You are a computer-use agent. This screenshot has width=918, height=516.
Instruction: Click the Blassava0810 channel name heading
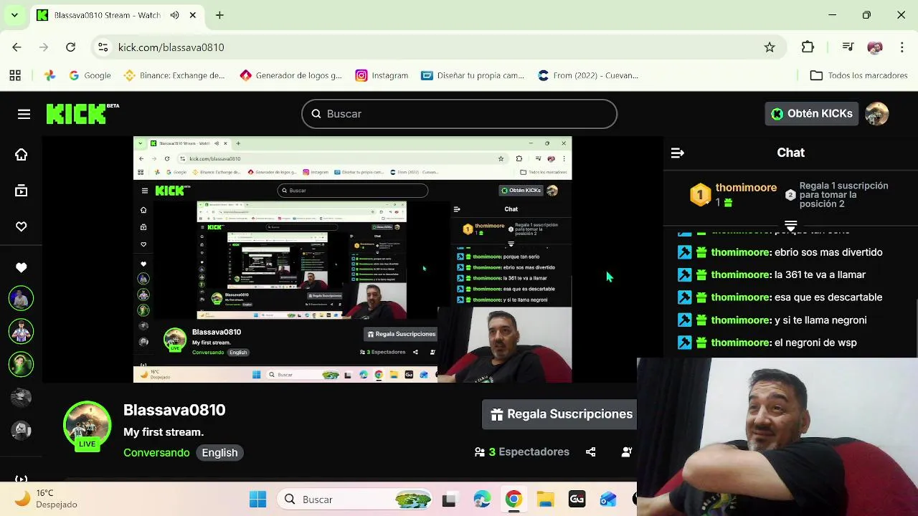tap(174, 410)
